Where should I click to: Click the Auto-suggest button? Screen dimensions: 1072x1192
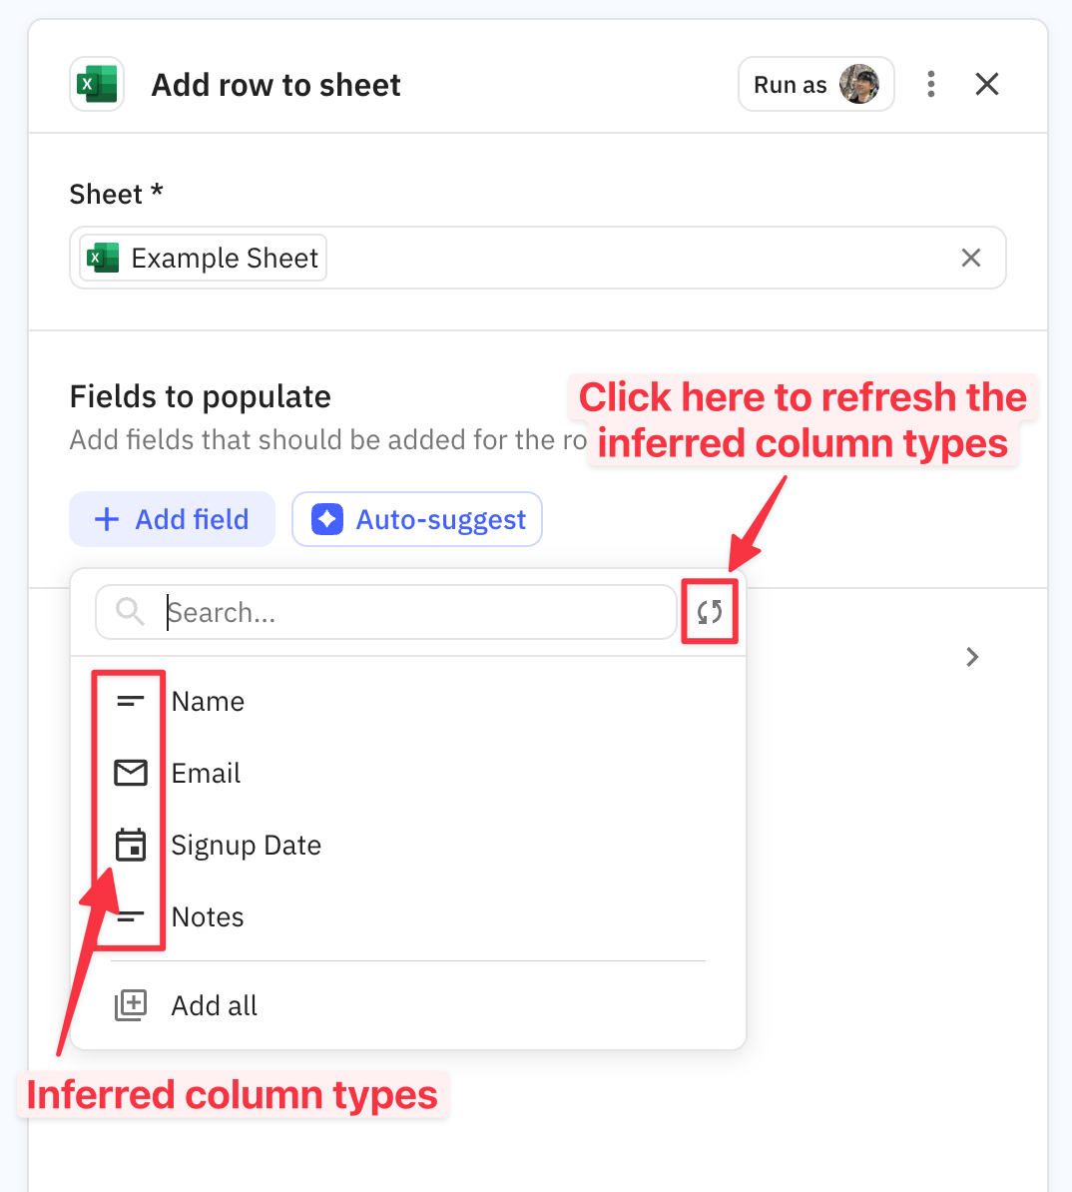coord(417,519)
